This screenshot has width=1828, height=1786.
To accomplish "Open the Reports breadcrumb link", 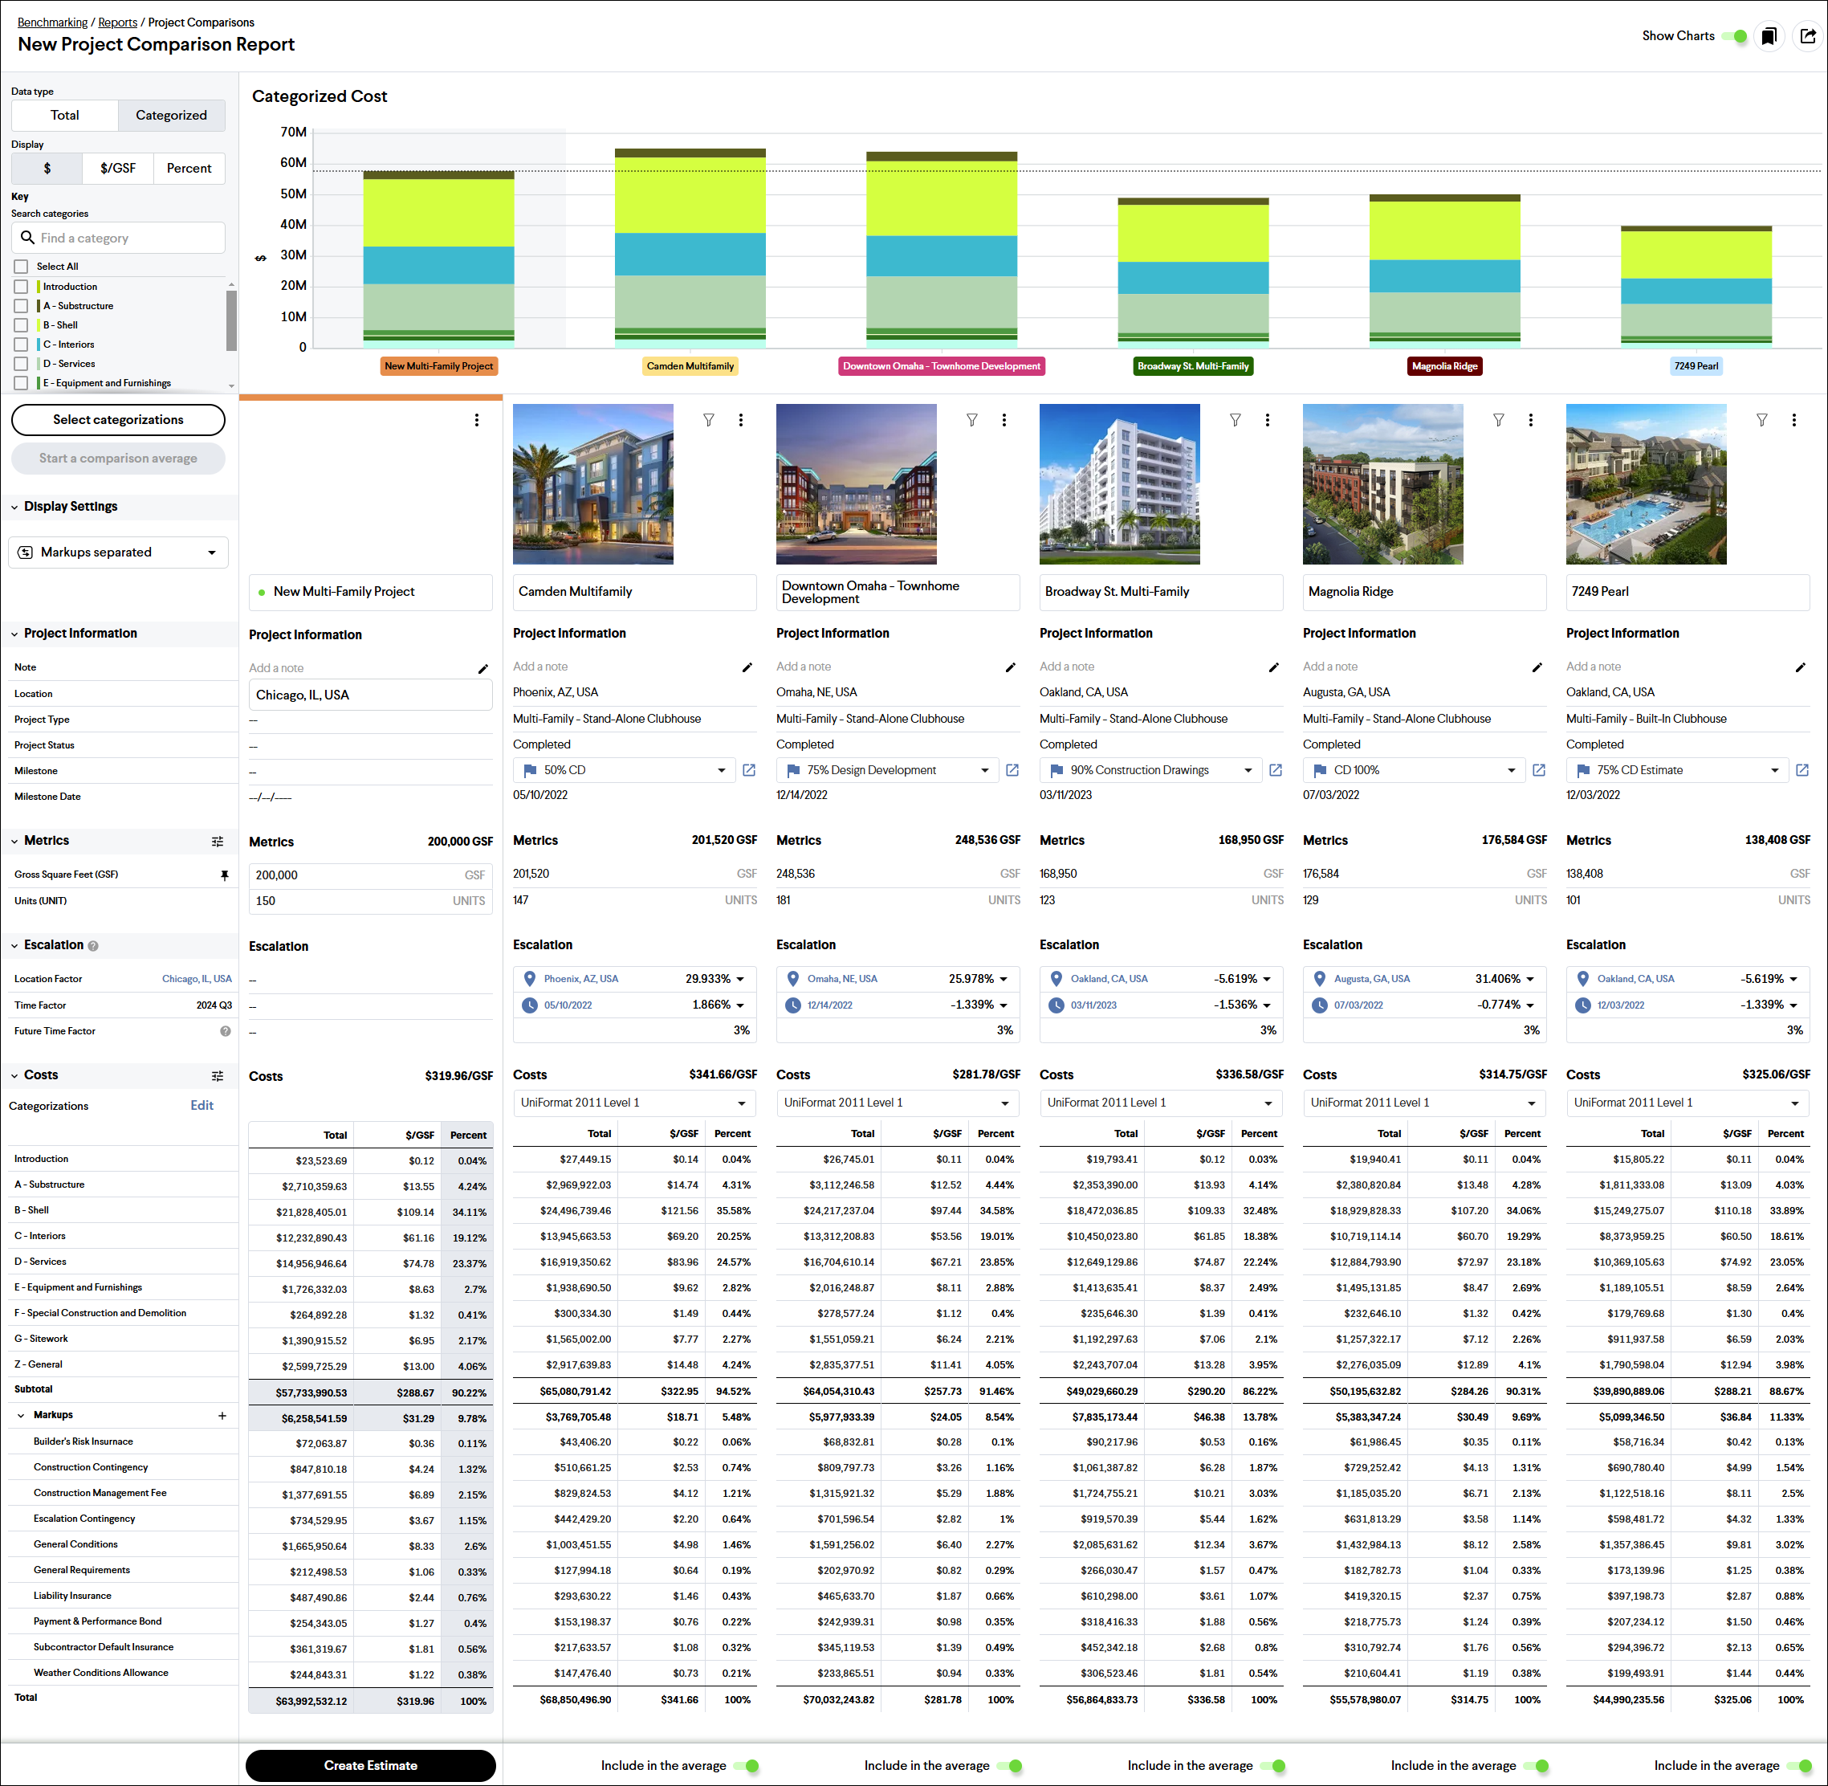I will click(118, 22).
